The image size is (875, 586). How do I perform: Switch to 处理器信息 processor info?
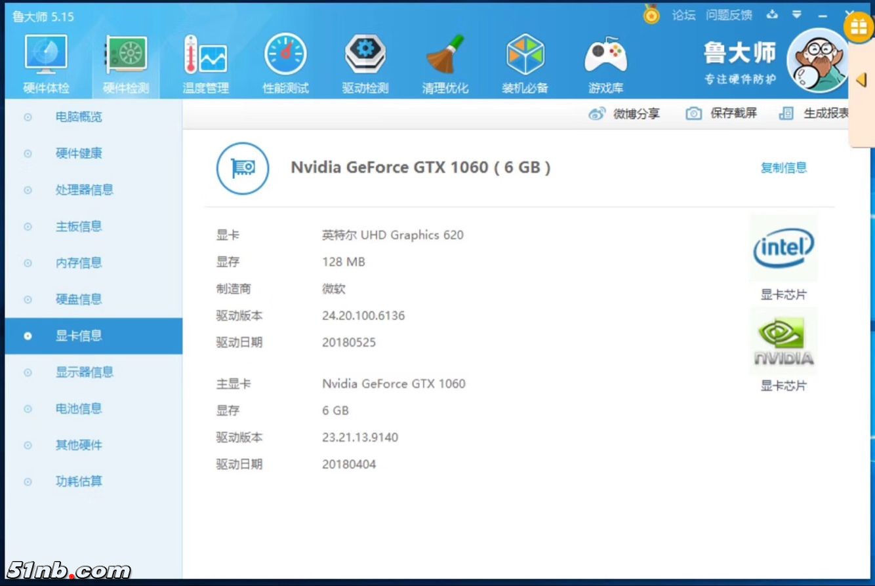click(84, 190)
